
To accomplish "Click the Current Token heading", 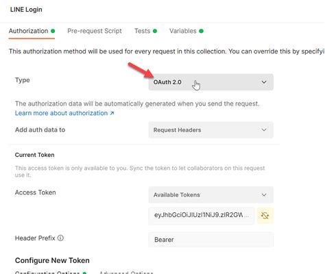I will click(34, 155).
